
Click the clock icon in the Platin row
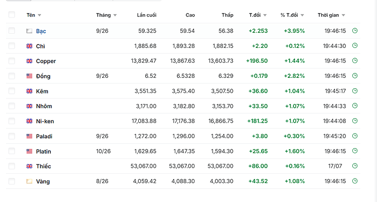click(355, 151)
